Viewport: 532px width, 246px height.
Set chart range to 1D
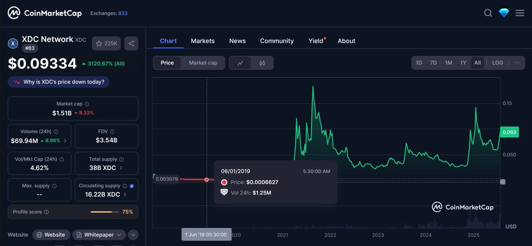pos(419,63)
